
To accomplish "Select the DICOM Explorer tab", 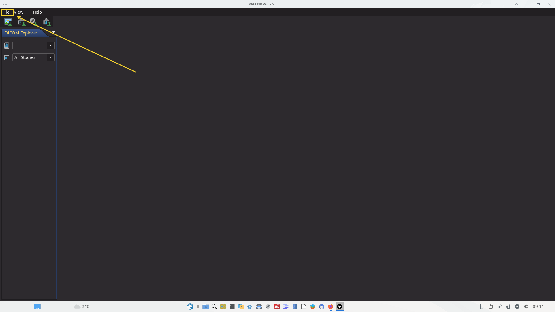I will (21, 33).
